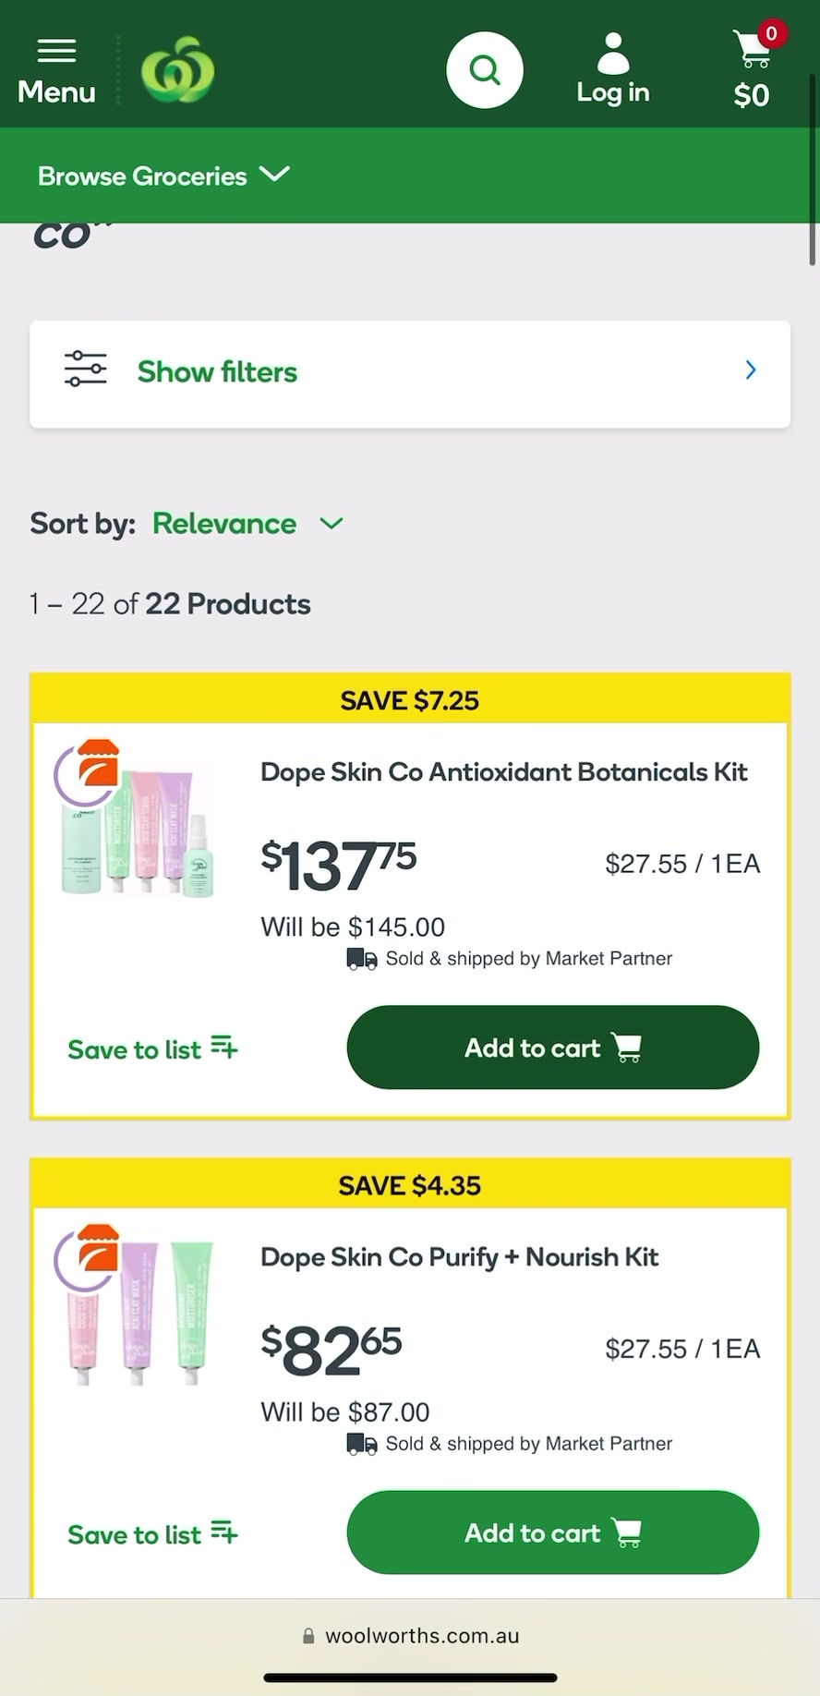The image size is (820, 1696).
Task: Click the filter sliders icon
Action: point(85,370)
